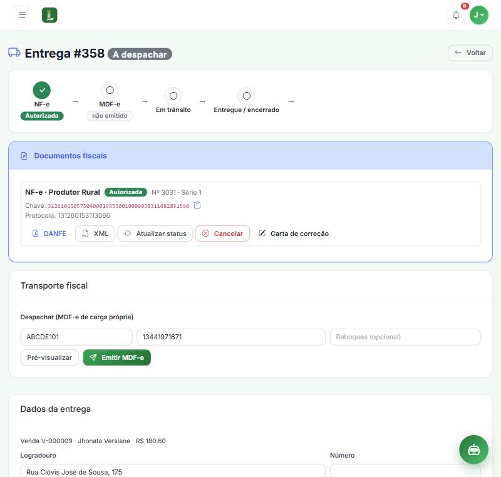Click Pré-visualizar button
The height and width of the screenshot is (477, 501).
pyautogui.click(x=49, y=357)
